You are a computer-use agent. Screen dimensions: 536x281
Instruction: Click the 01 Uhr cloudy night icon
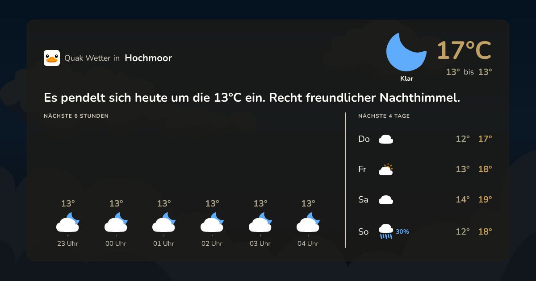click(x=164, y=222)
